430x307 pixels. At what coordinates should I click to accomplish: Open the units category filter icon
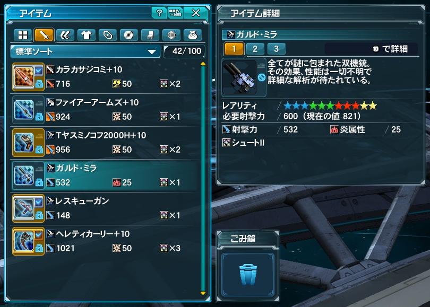pos(65,35)
